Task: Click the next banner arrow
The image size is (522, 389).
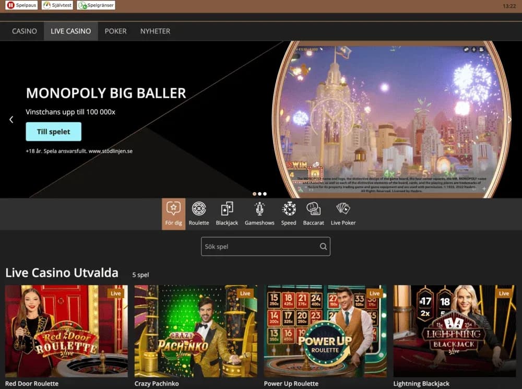Action: 510,119
